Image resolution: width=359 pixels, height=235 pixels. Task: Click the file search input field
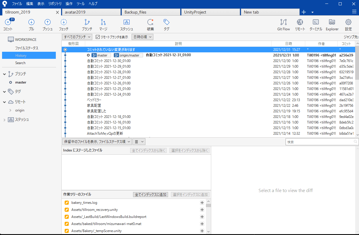(x=320, y=142)
